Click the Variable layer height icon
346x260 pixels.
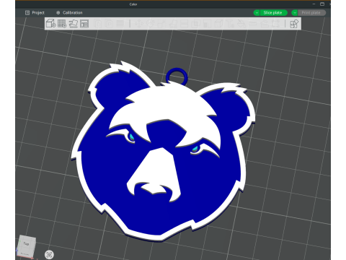coord(120,24)
